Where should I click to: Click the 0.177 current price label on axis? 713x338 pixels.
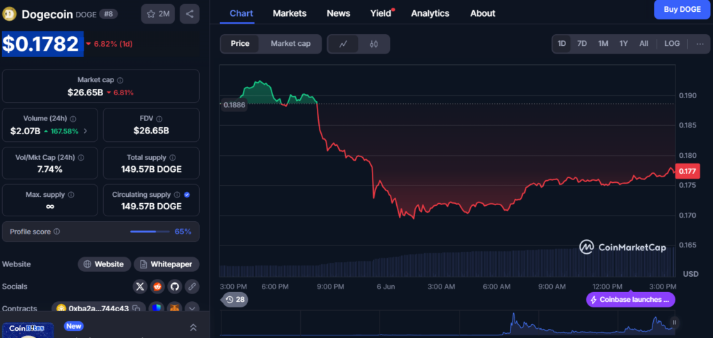point(687,171)
